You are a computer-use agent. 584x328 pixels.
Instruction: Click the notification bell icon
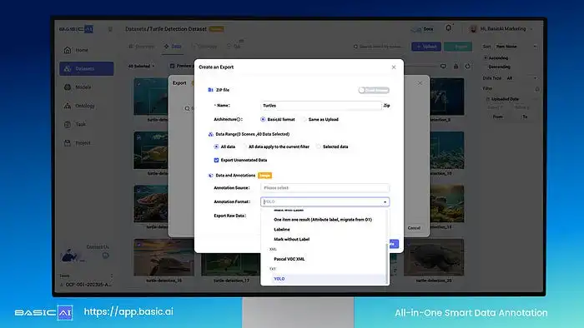click(x=449, y=28)
